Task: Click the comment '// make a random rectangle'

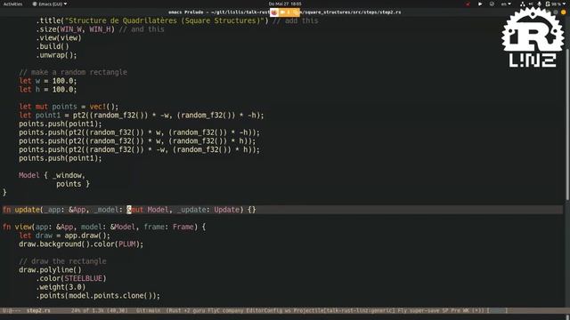Action: [x=73, y=72]
